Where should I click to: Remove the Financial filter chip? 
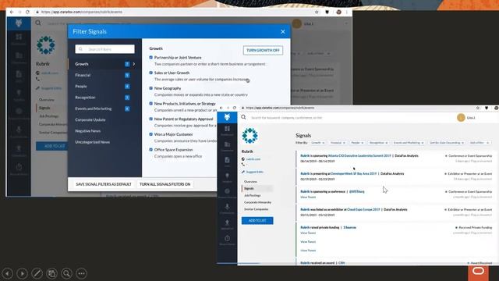click(345, 143)
